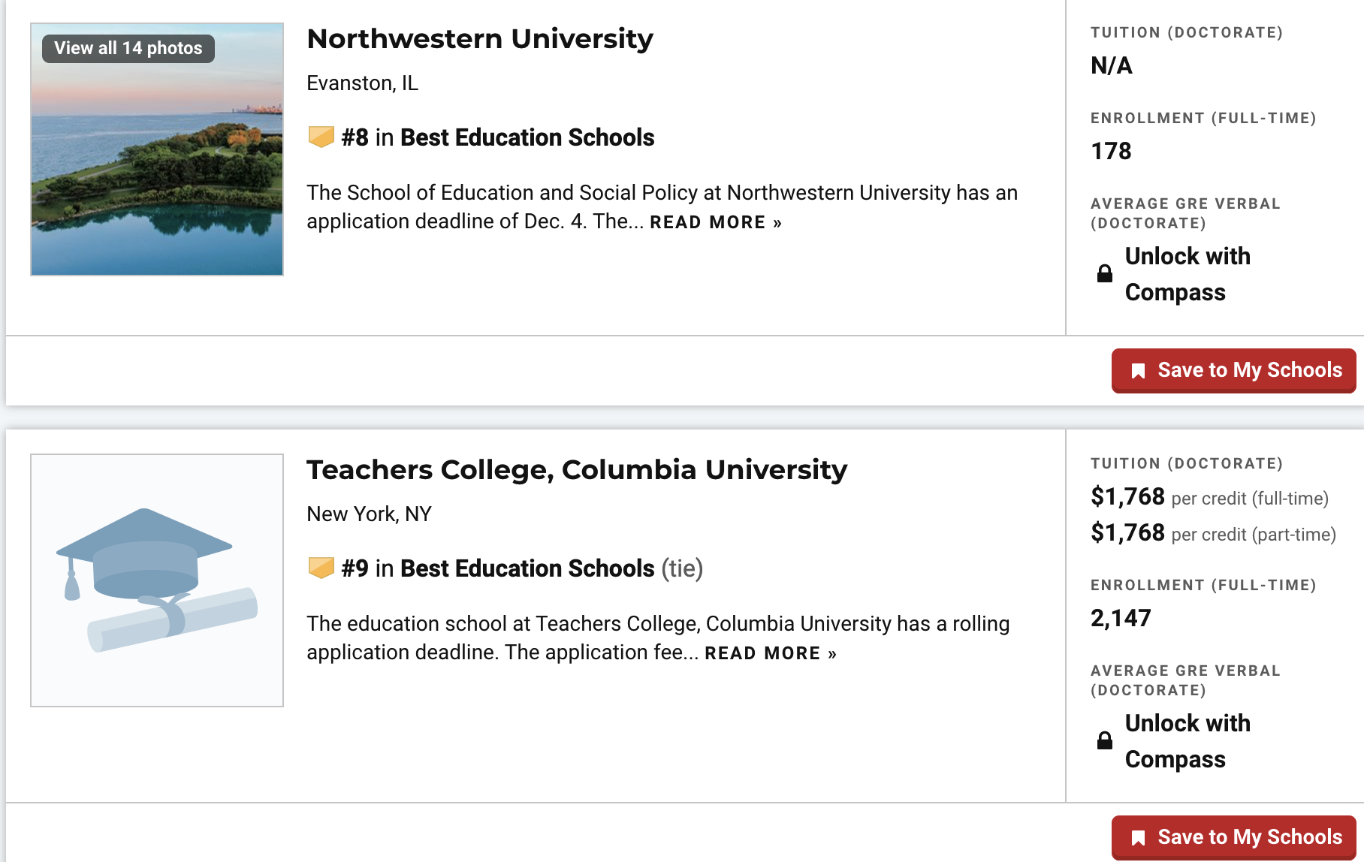Save Teachers College to My Schools
The height and width of the screenshot is (862, 1364).
tap(1234, 837)
